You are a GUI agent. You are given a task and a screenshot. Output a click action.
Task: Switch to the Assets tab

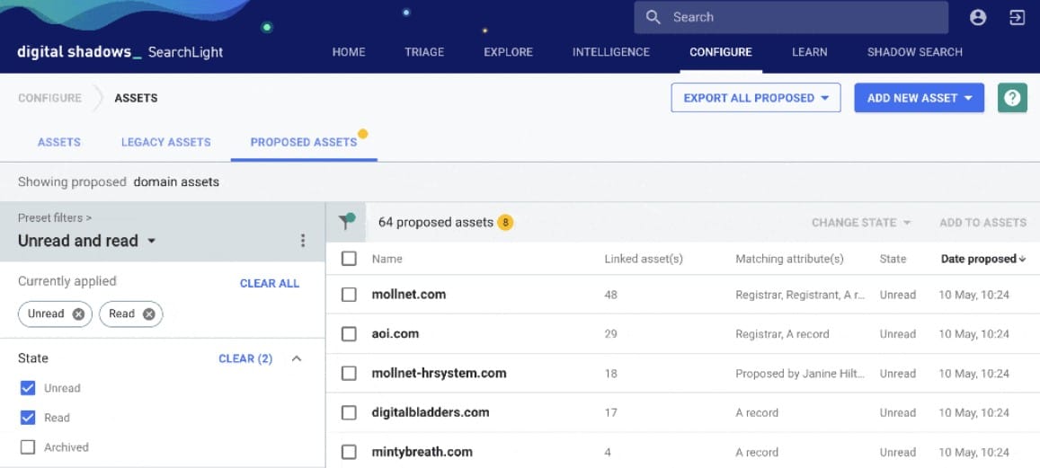(x=59, y=142)
